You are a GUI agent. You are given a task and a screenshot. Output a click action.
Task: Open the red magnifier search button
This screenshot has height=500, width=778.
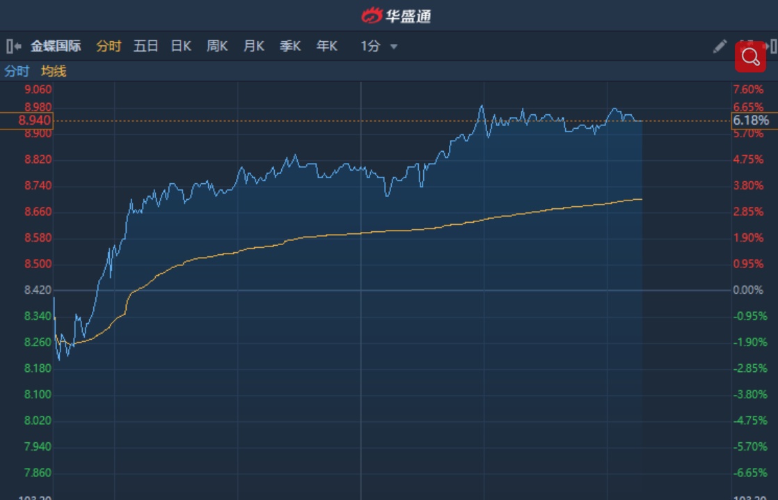750,57
